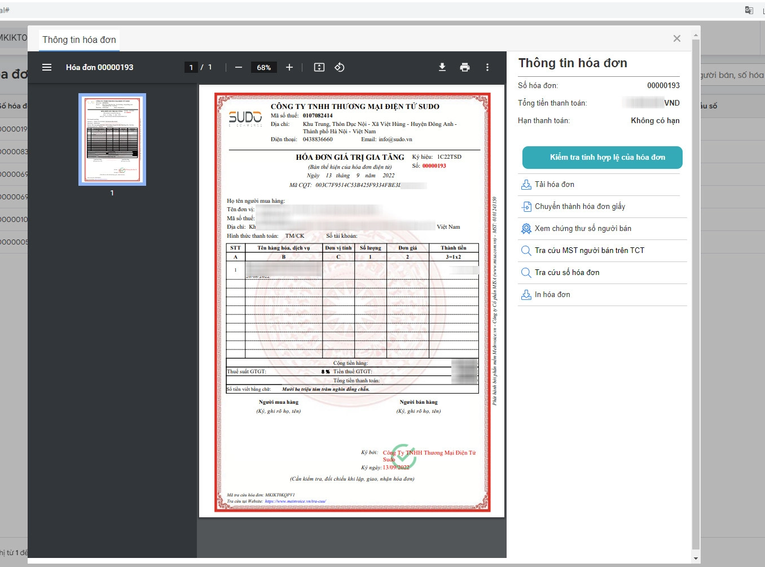The width and height of the screenshot is (765, 567).
Task: Zoom out with the minus icon
Action: (239, 67)
